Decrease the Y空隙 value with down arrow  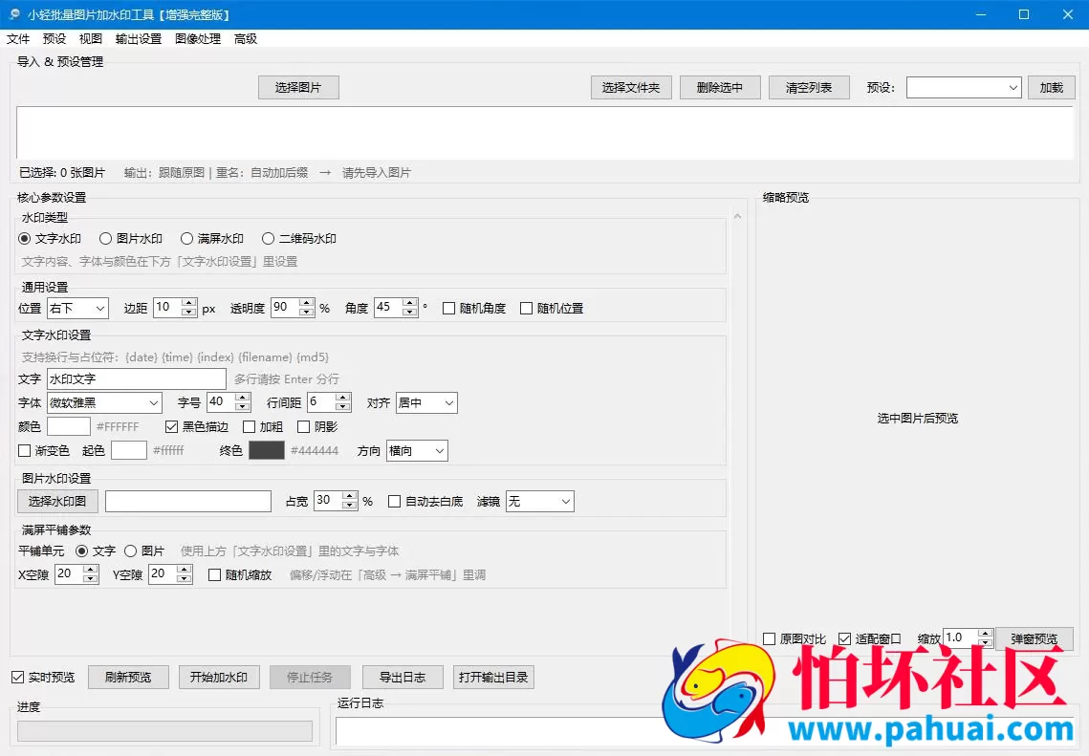(x=184, y=579)
